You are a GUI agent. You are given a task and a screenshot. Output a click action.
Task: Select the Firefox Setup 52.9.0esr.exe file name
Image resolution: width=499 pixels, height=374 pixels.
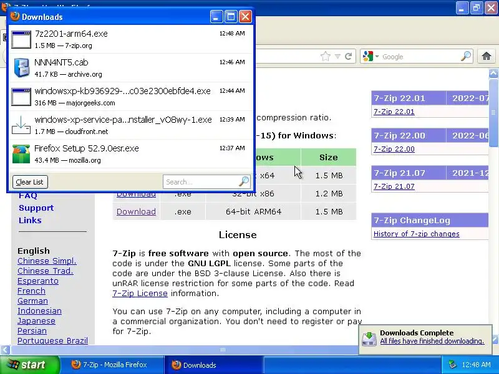87,148
